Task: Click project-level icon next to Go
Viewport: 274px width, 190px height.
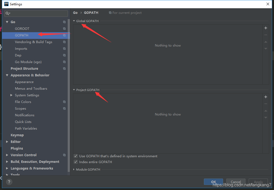Action: [x=64, y=22]
